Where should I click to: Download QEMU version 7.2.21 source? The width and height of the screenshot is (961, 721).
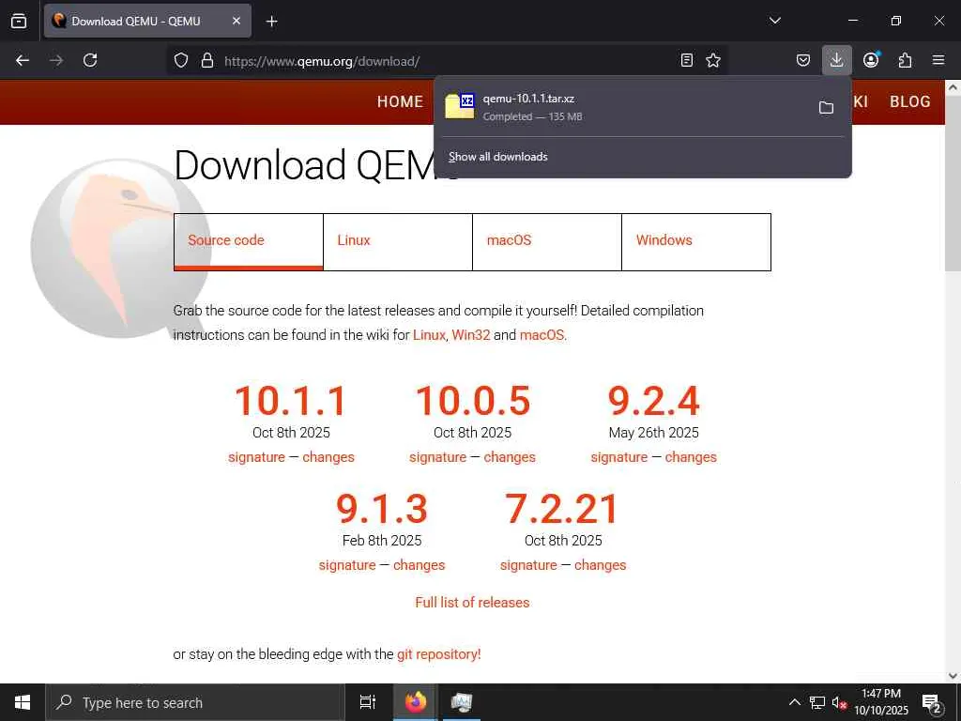pyautogui.click(x=563, y=509)
